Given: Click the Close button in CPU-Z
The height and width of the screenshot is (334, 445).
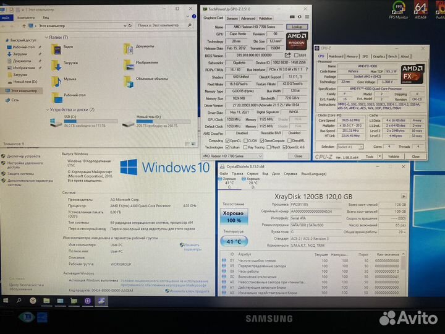Looking at the screenshot, I should (x=415, y=156).
